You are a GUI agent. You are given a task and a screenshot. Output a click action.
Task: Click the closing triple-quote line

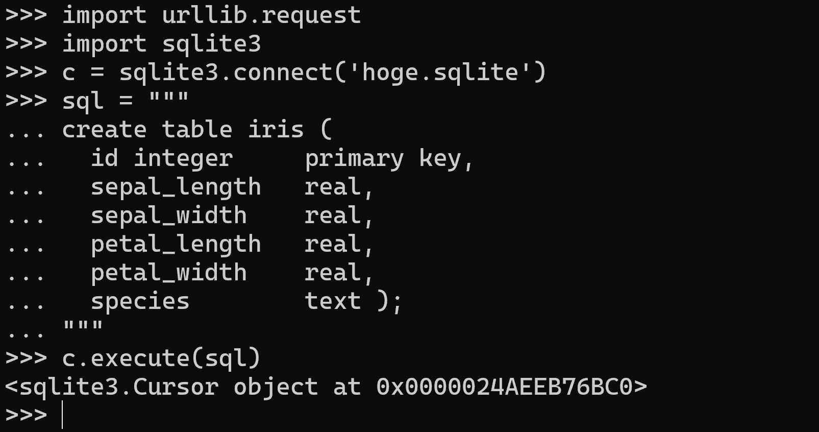point(83,328)
